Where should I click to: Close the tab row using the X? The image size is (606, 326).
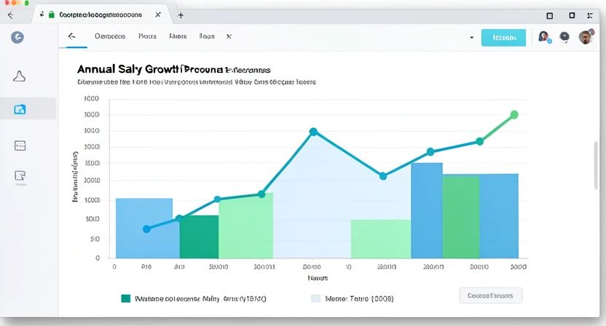(x=229, y=36)
